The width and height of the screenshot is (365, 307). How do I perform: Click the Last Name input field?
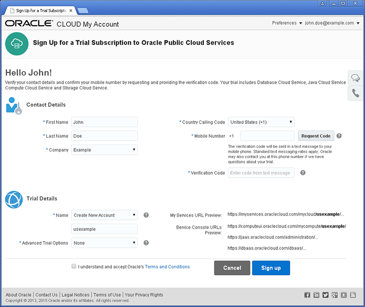coord(104,136)
